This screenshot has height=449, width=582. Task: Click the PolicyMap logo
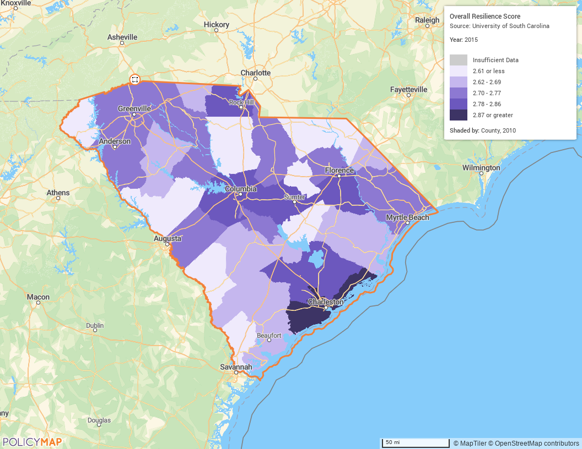pos(32,441)
